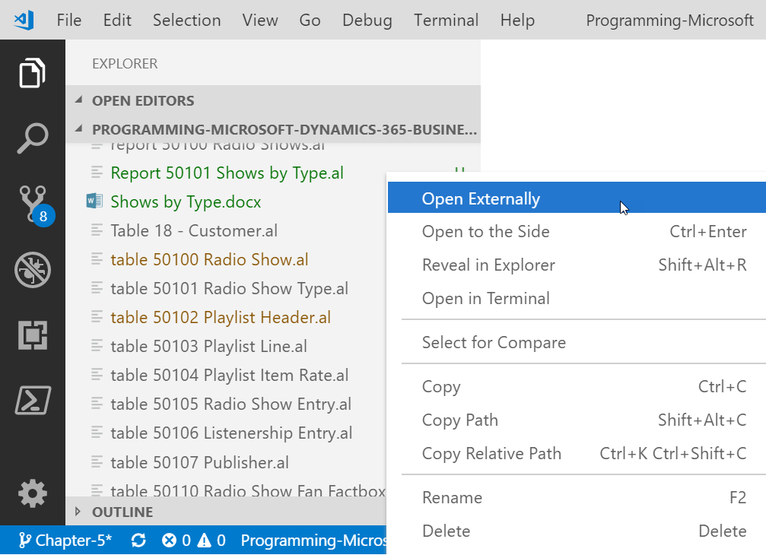Click the errors count icon in status bar
Viewport: 766px width, 555px height.
pos(169,541)
